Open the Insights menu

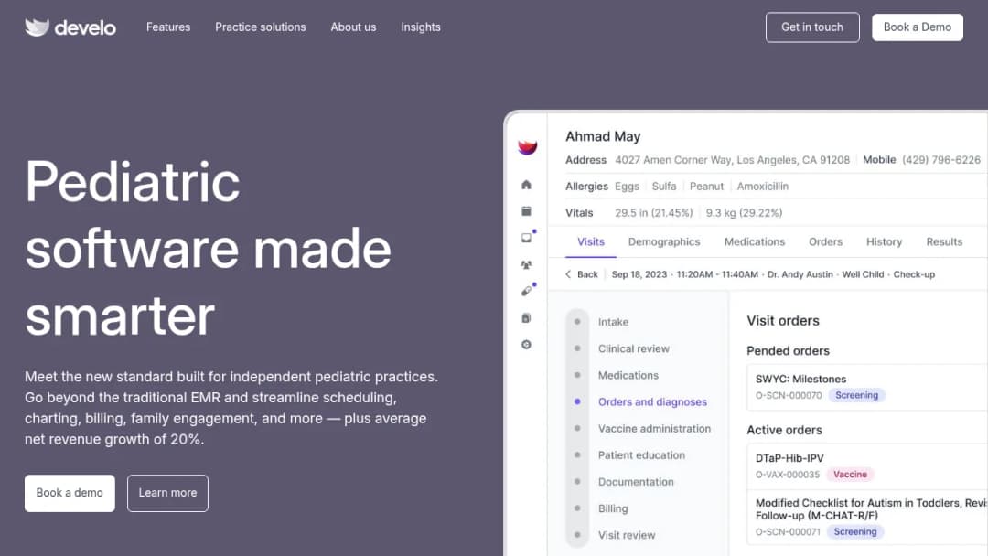[421, 27]
